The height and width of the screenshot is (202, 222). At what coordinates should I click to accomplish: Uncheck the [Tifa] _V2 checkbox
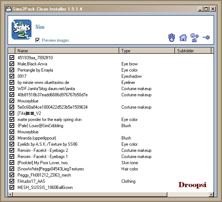pyautogui.click(x=12, y=113)
